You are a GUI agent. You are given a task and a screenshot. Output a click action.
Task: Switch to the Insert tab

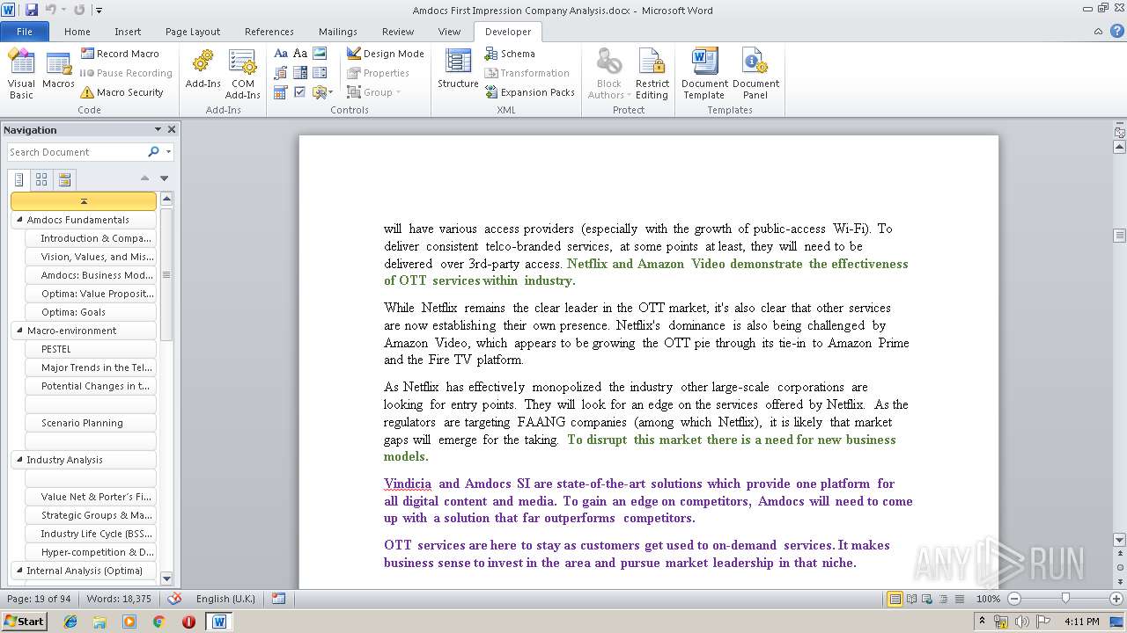pyautogui.click(x=128, y=31)
